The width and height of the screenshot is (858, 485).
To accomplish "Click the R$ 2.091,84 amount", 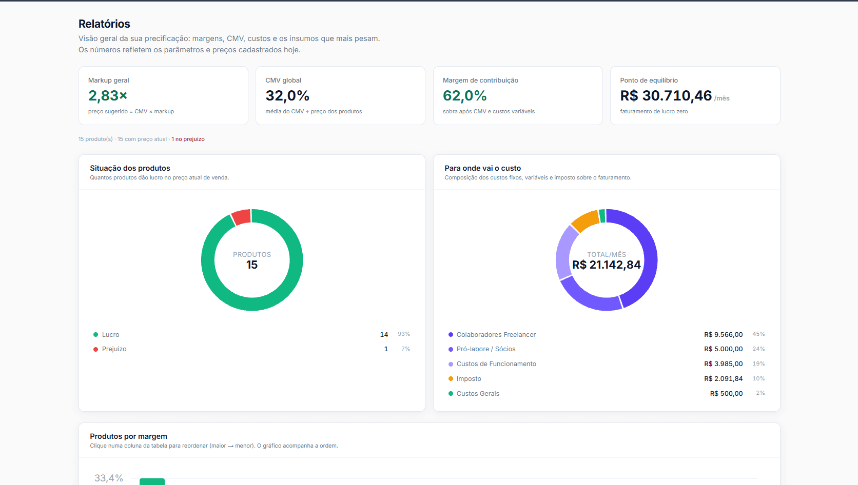I will 723,379.
